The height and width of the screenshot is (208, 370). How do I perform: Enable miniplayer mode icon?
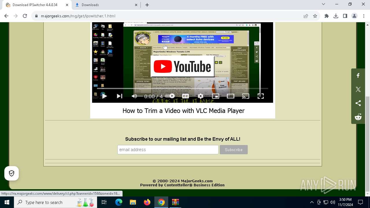[x=216, y=96]
